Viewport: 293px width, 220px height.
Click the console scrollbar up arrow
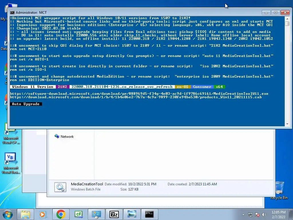click(287, 19)
